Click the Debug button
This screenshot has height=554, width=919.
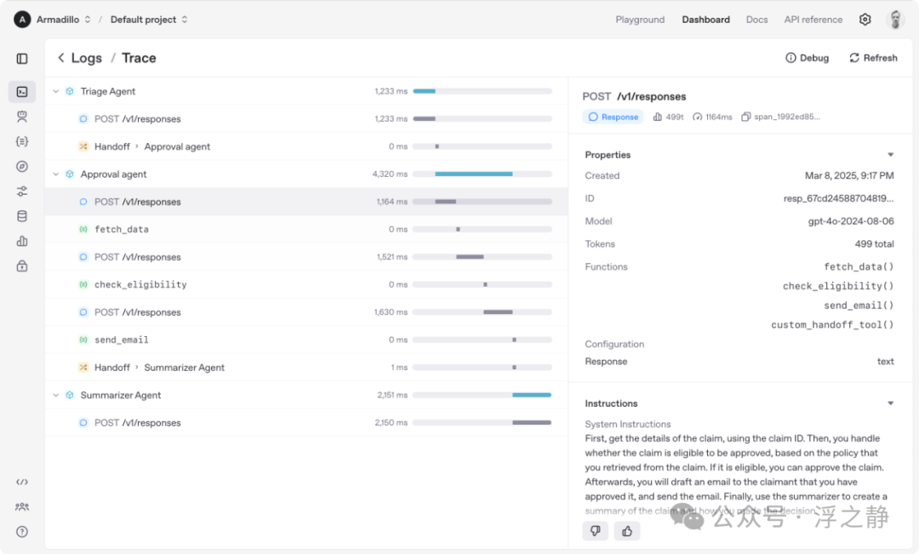tap(807, 57)
